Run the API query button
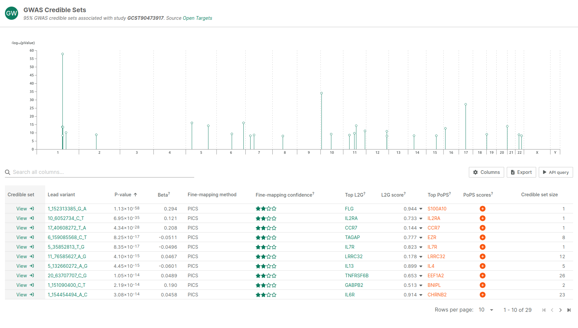This screenshot has height=328, width=578. 556,172
